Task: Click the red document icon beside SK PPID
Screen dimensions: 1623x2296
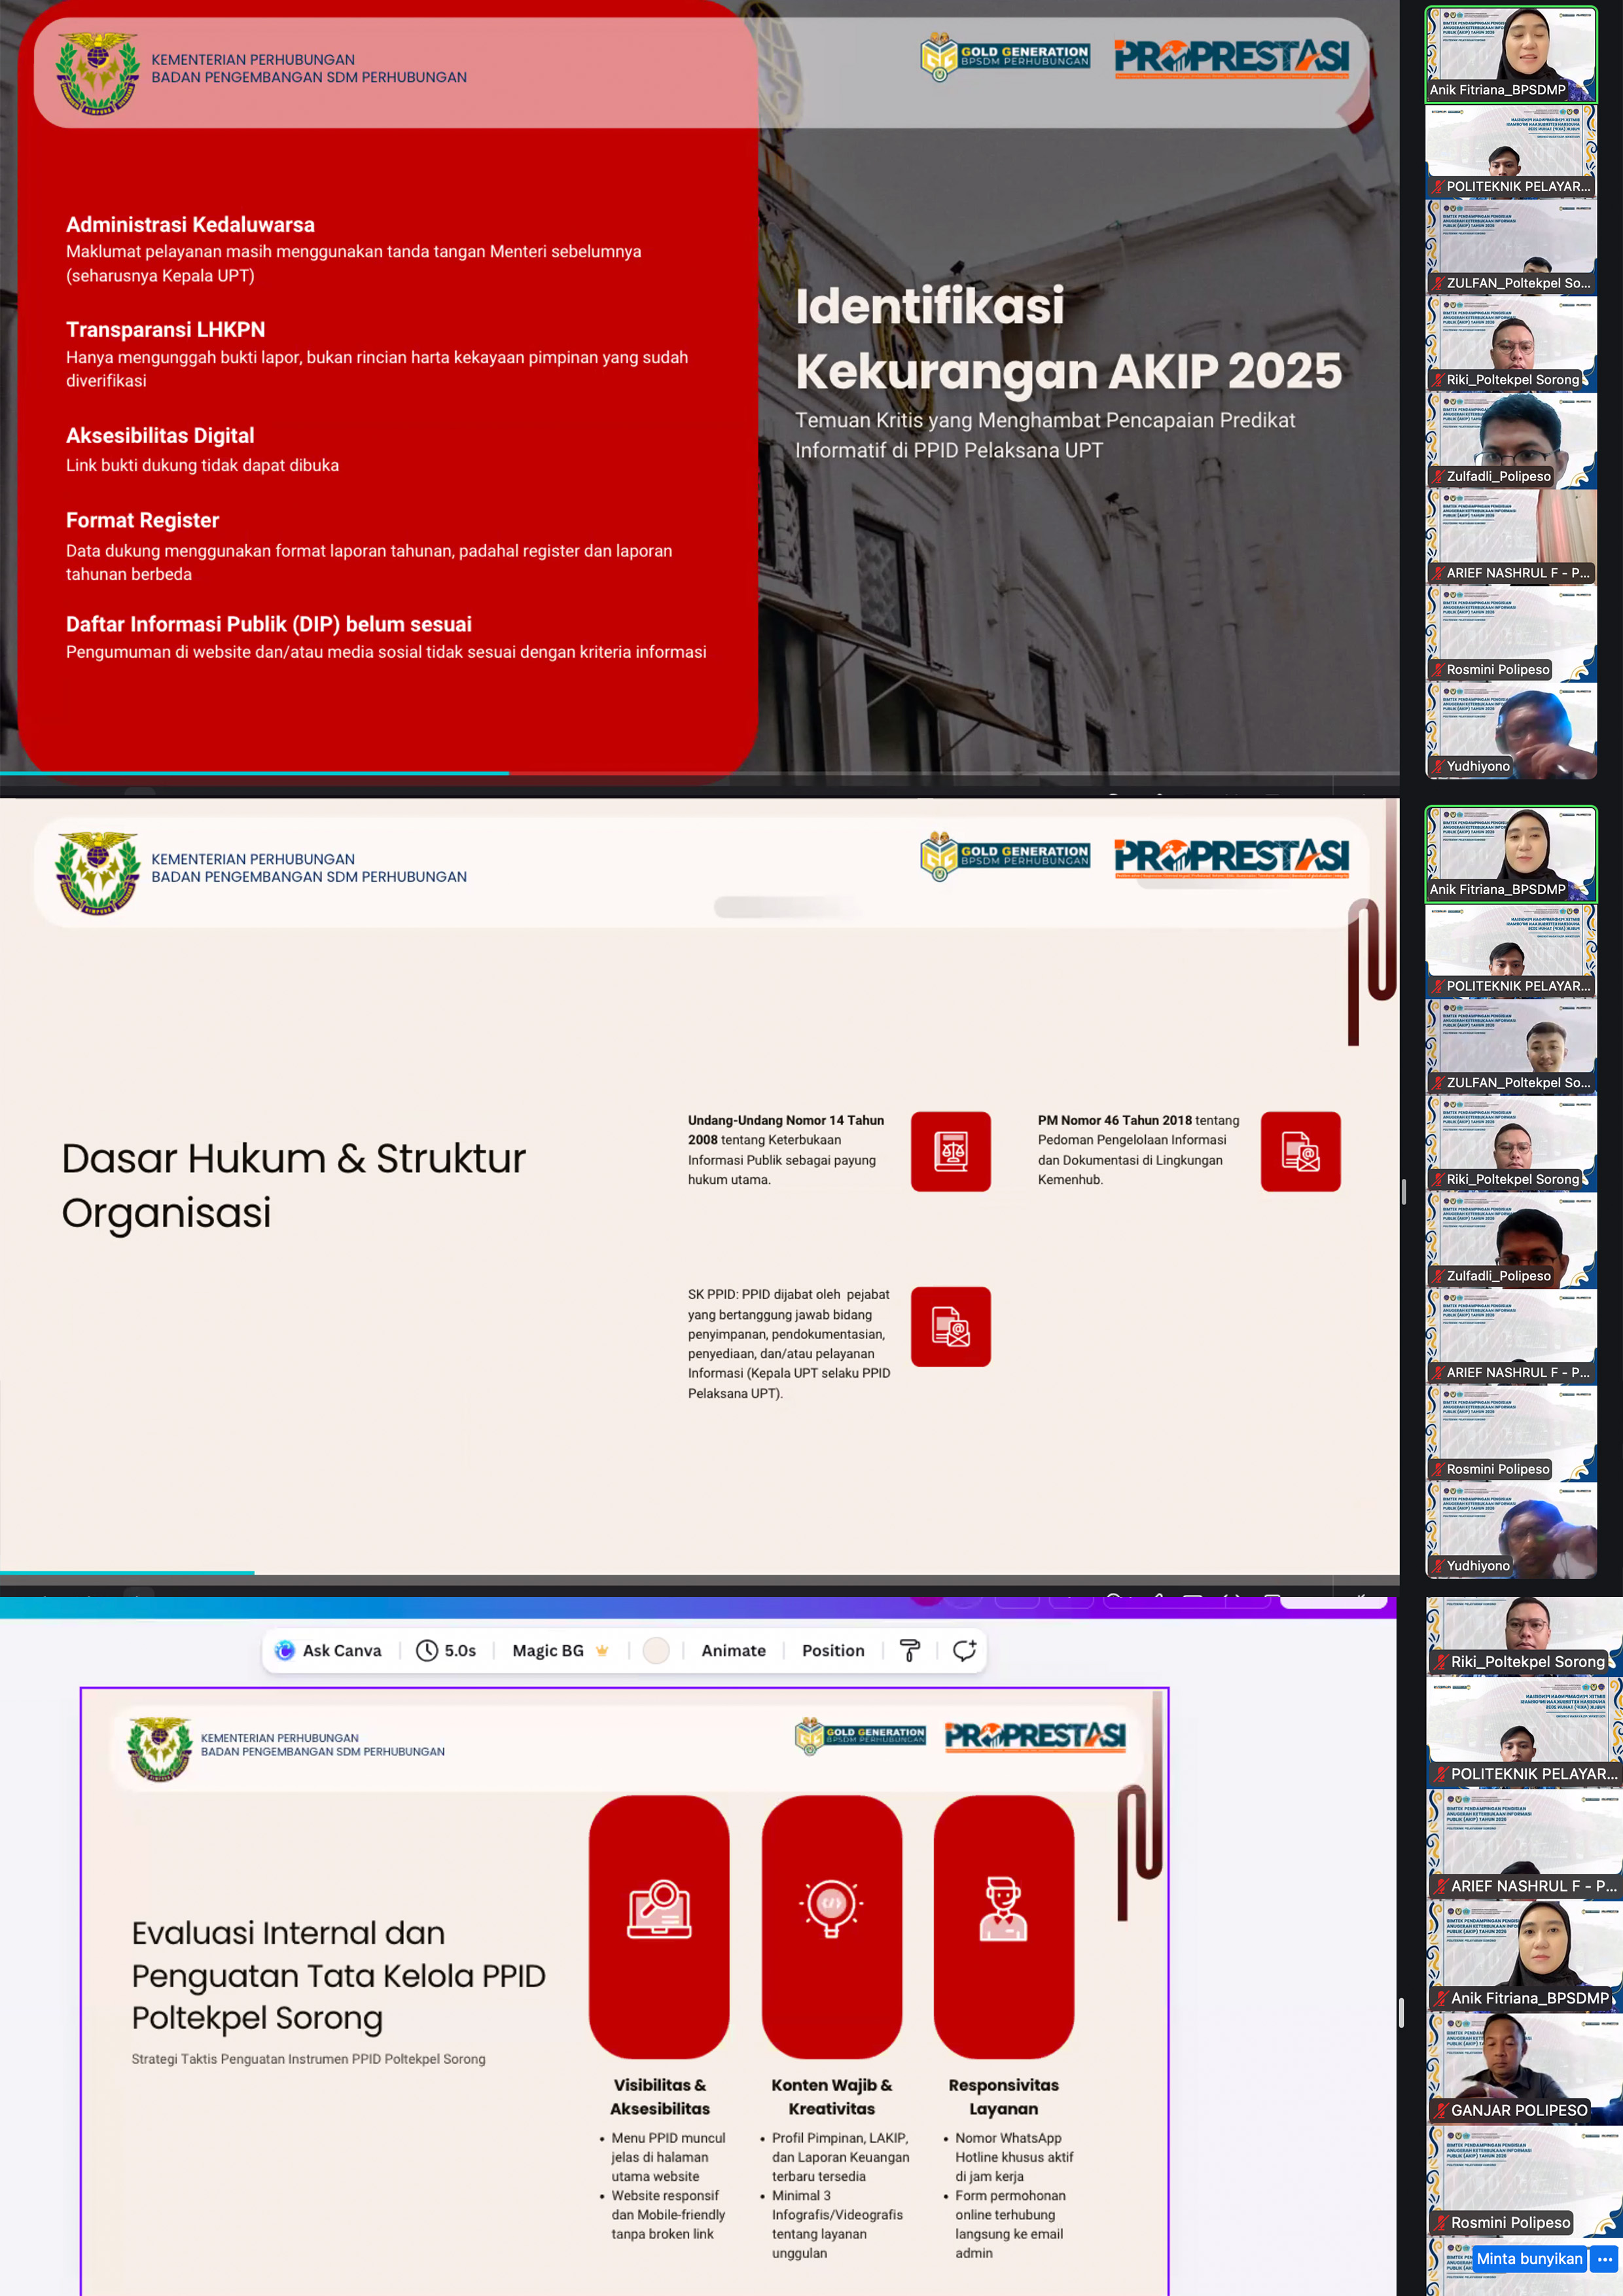Action: pyautogui.click(x=951, y=1326)
